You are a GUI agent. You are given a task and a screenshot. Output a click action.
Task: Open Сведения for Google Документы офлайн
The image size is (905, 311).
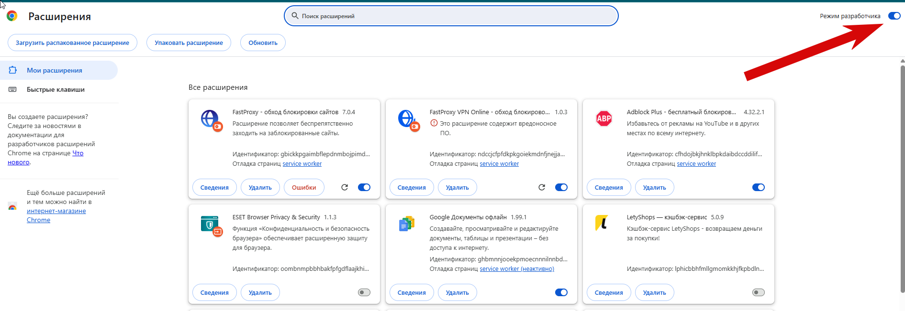click(412, 292)
